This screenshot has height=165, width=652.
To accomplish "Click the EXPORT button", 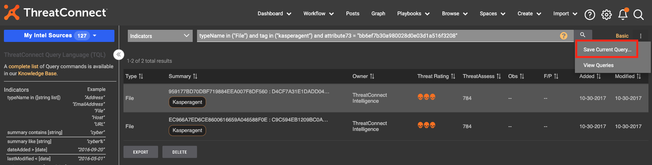I will coord(140,152).
